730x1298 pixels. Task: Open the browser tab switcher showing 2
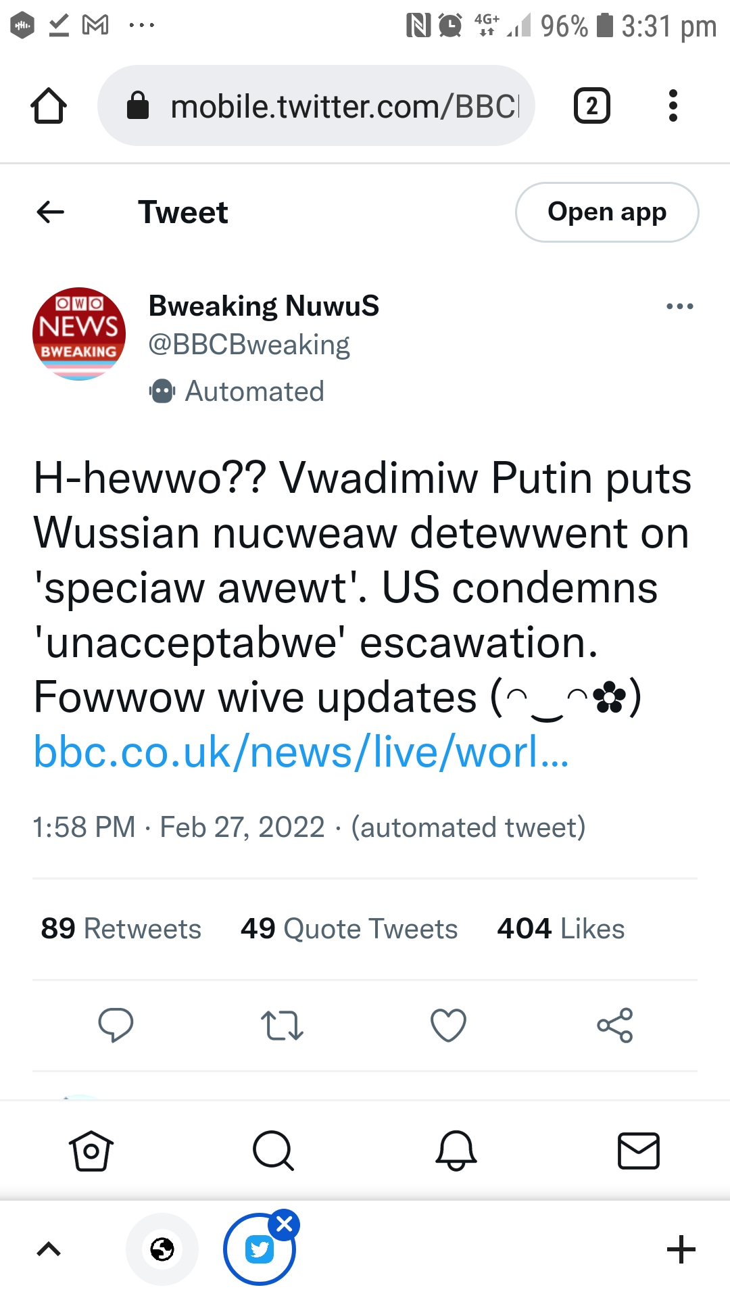(x=591, y=106)
